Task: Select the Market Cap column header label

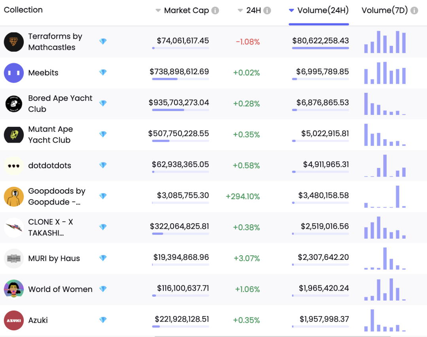Action: click(186, 10)
